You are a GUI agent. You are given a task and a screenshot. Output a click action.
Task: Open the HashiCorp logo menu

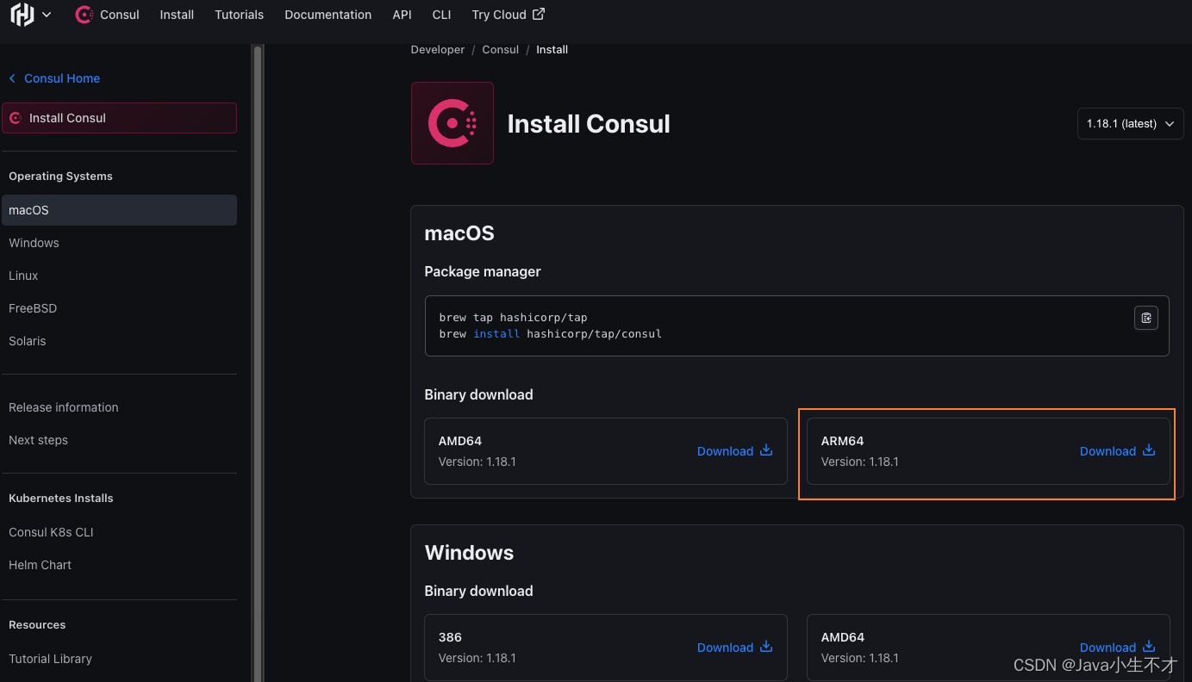tap(22, 15)
